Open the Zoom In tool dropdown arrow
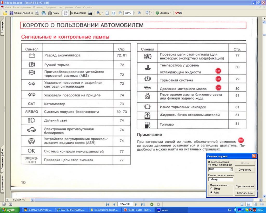This screenshot has height=213, width=266. point(102,13)
